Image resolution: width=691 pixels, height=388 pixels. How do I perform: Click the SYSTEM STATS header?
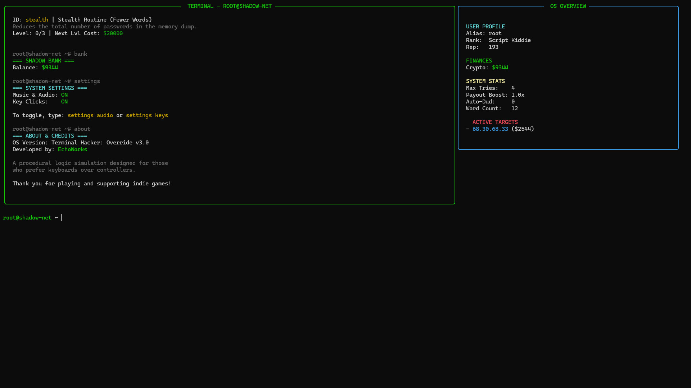tap(485, 81)
